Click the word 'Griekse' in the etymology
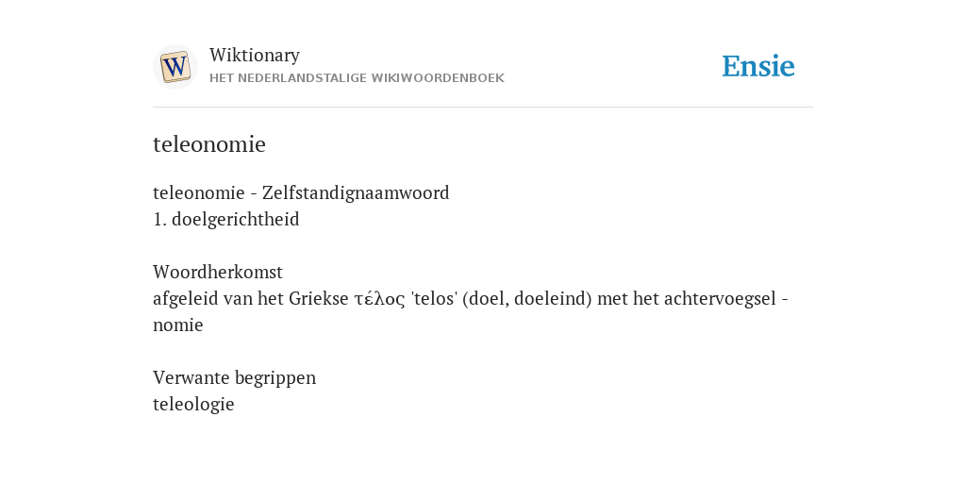 (319, 299)
